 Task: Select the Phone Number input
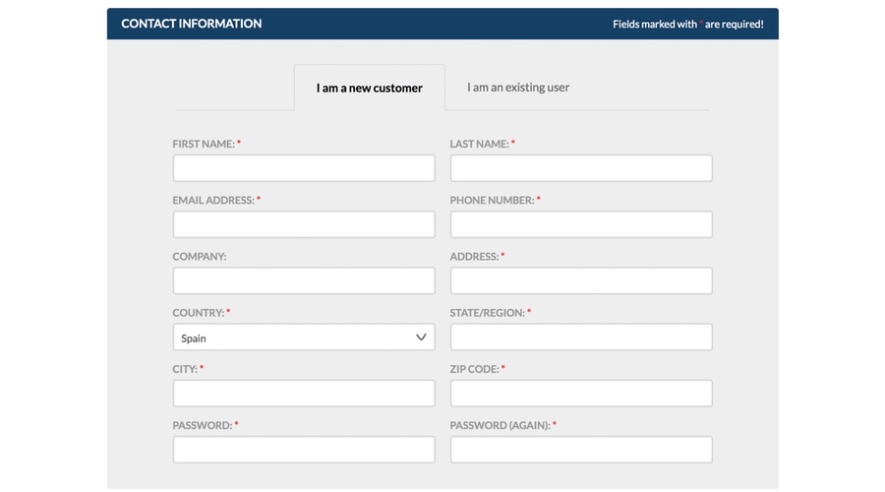[x=581, y=224]
